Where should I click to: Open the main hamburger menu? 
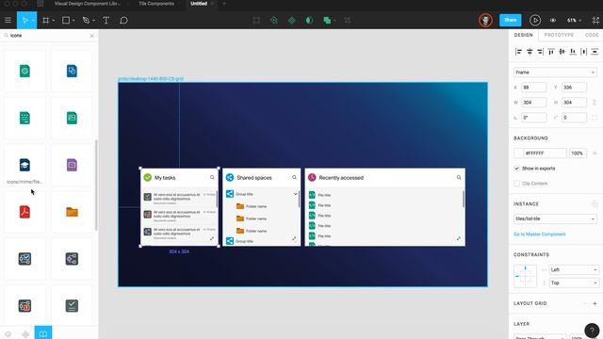pos(8,21)
